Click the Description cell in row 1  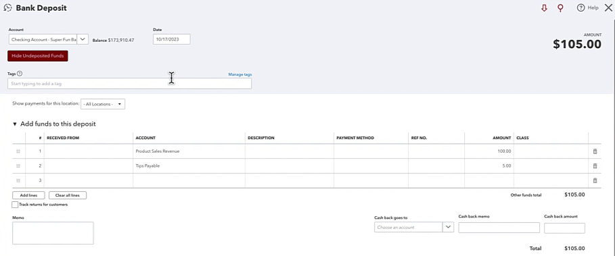point(290,151)
